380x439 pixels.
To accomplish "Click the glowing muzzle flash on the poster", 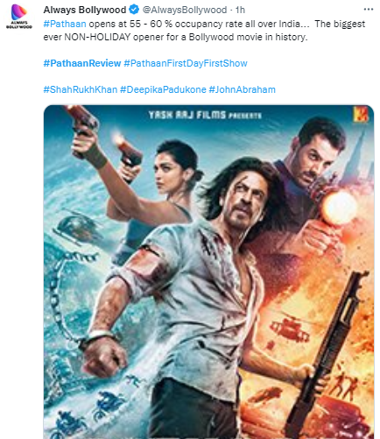I will tap(340, 207).
